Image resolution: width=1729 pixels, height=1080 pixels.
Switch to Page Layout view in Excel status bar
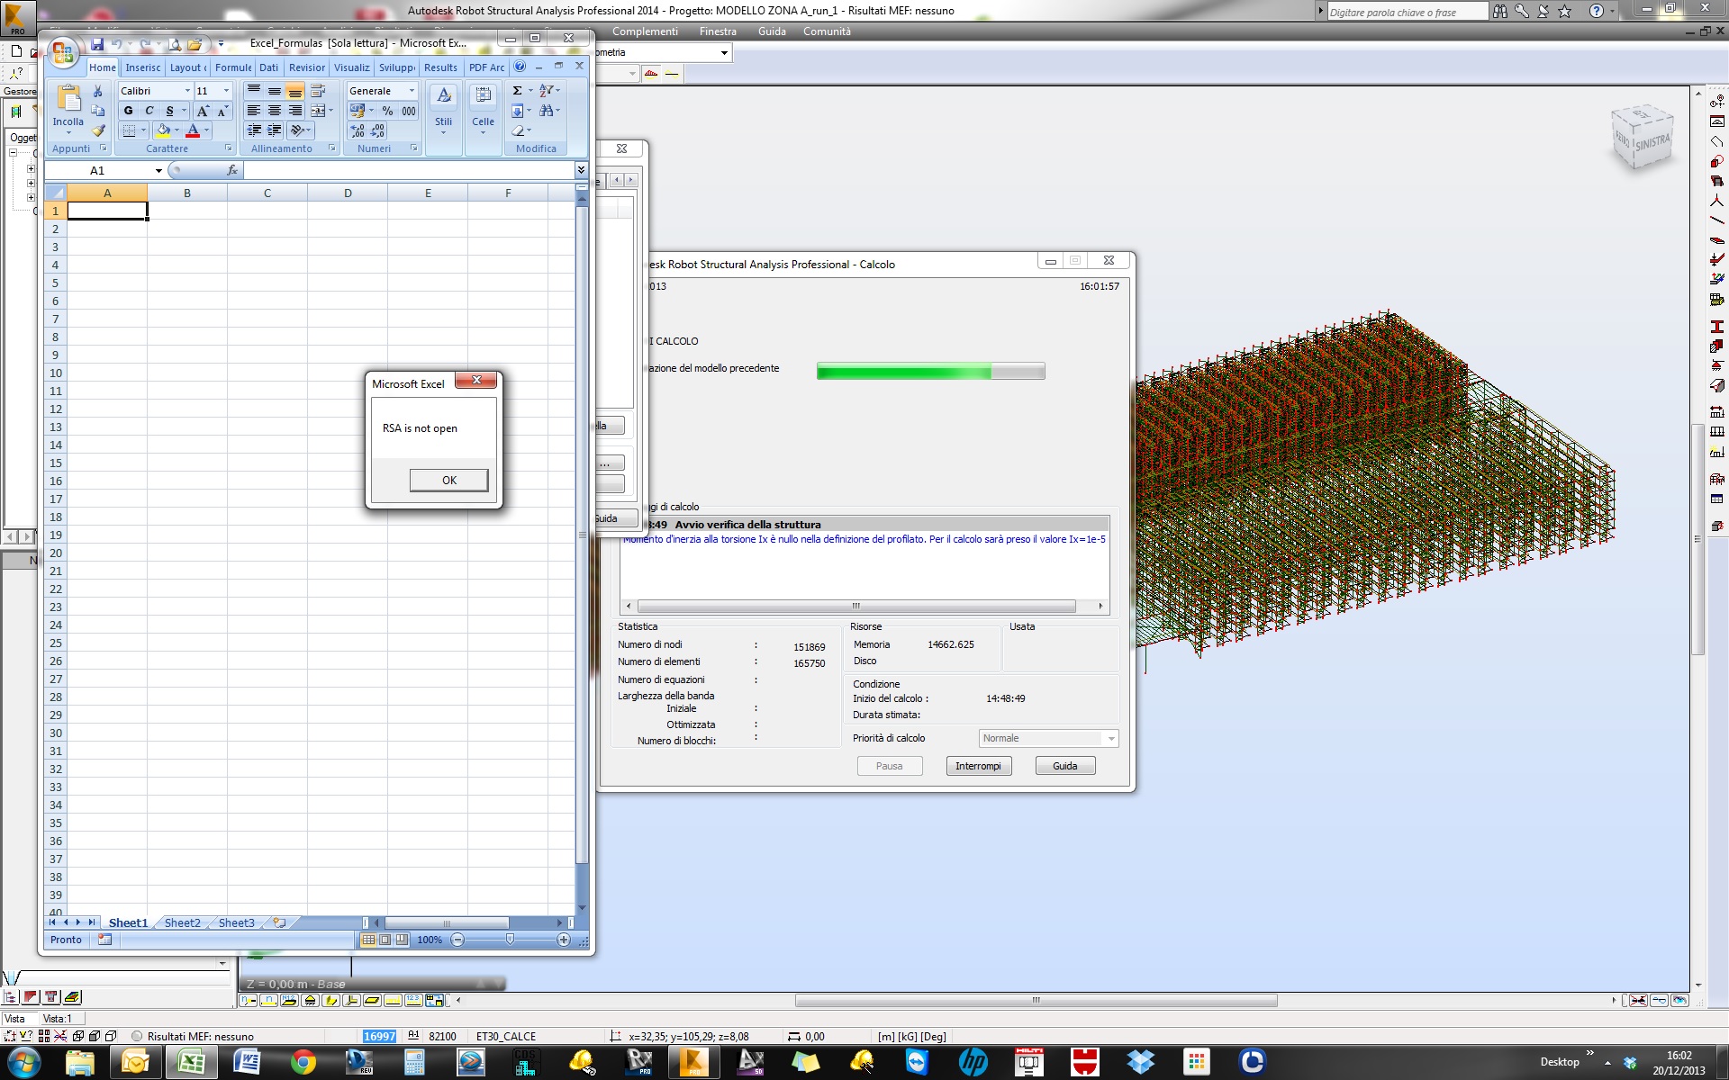click(x=385, y=940)
